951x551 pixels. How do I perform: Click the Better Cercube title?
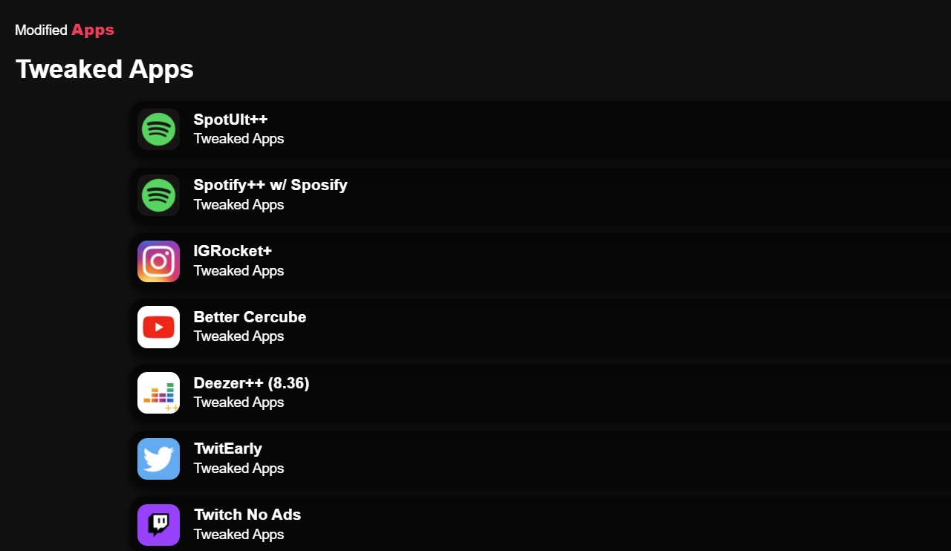(250, 317)
